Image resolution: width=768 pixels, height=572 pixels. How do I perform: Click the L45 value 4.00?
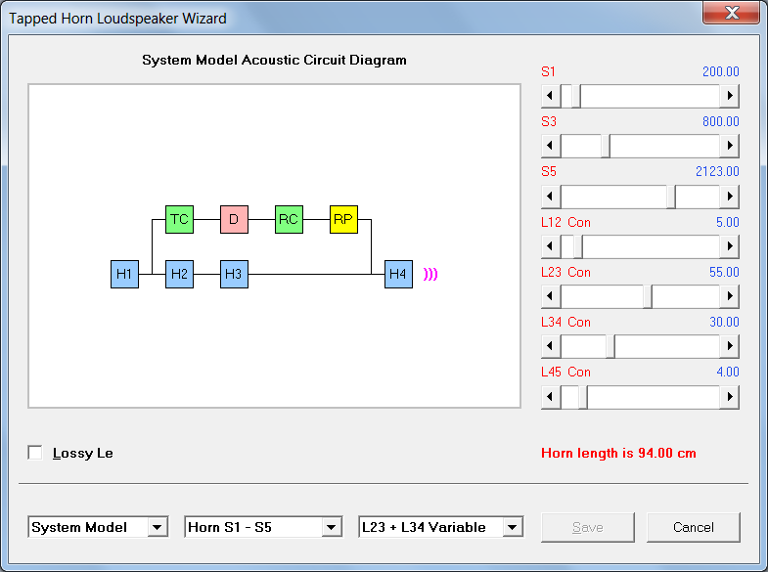click(727, 373)
